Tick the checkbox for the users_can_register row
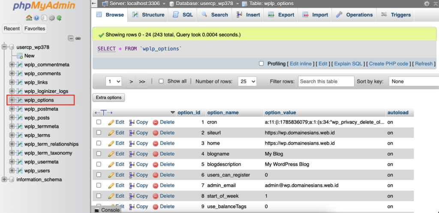The height and width of the screenshot is (213, 439). [99, 175]
